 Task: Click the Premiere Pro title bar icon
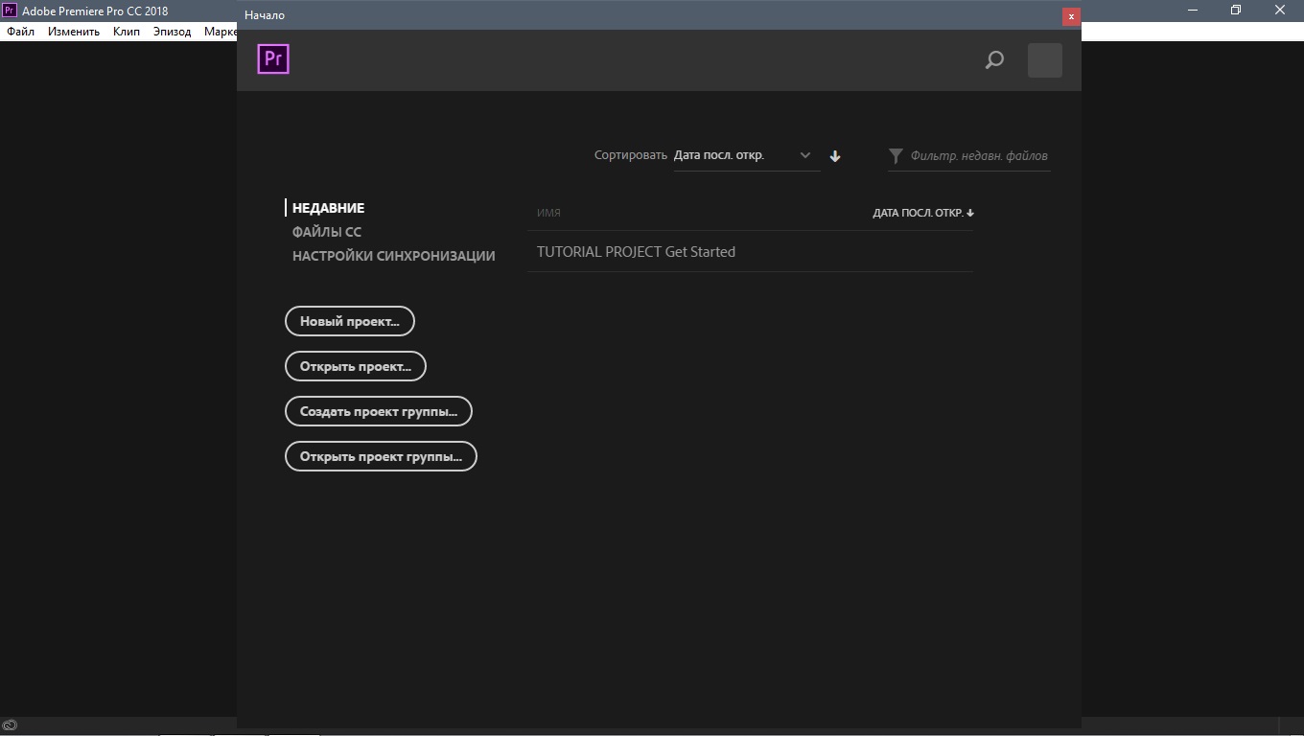(x=10, y=11)
